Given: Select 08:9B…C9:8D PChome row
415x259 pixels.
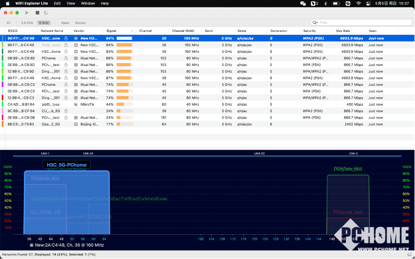Looking at the screenshot, I should pos(207,58).
